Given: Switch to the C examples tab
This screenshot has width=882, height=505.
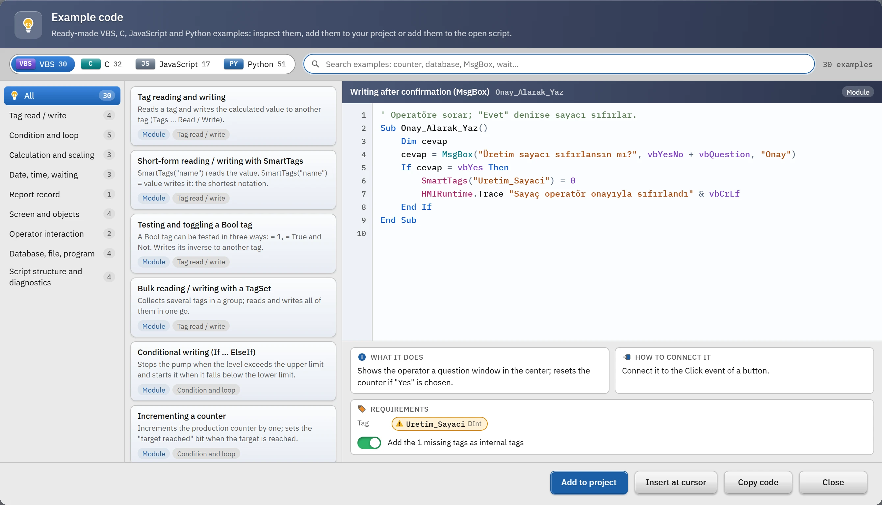Looking at the screenshot, I should (x=101, y=64).
